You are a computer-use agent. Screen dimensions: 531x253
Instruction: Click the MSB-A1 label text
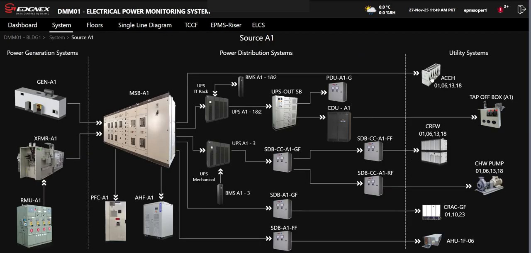139,93
